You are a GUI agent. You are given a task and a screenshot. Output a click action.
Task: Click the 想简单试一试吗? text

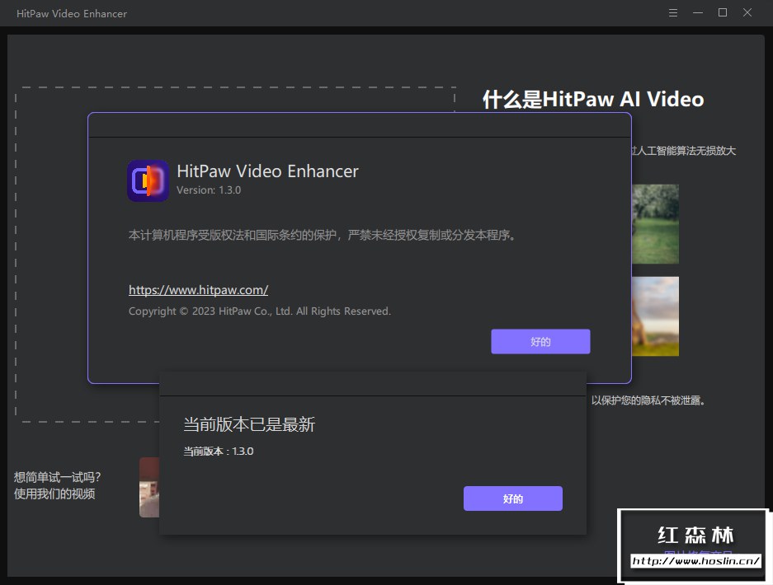pos(57,477)
